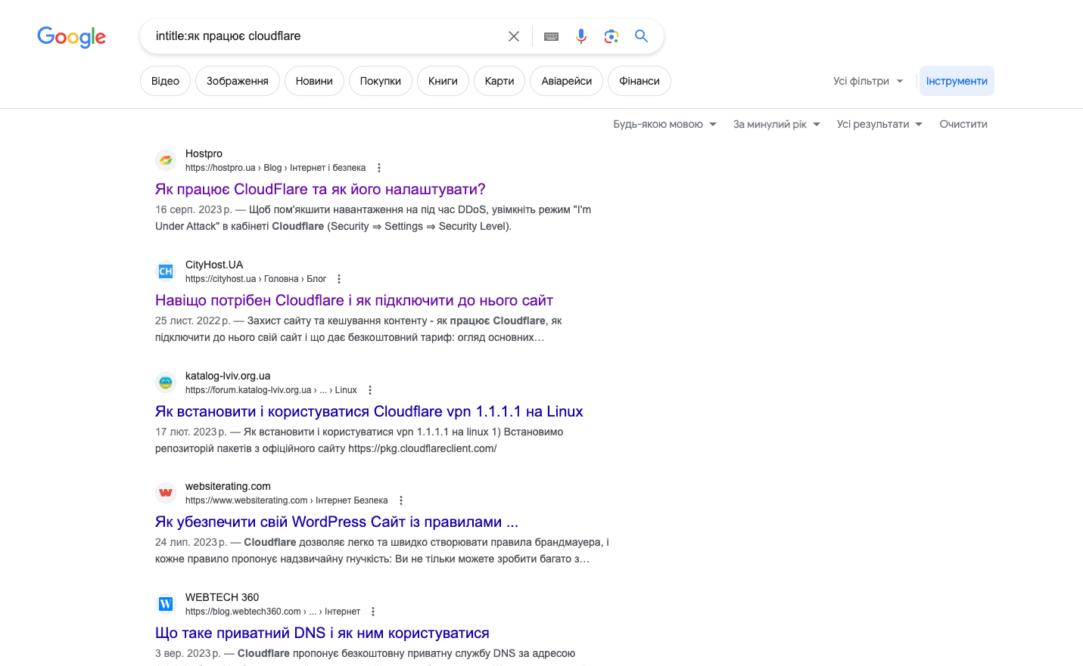Open three-dot menu for websiterating.com result
This screenshot has height=666, width=1083.
[x=401, y=500]
